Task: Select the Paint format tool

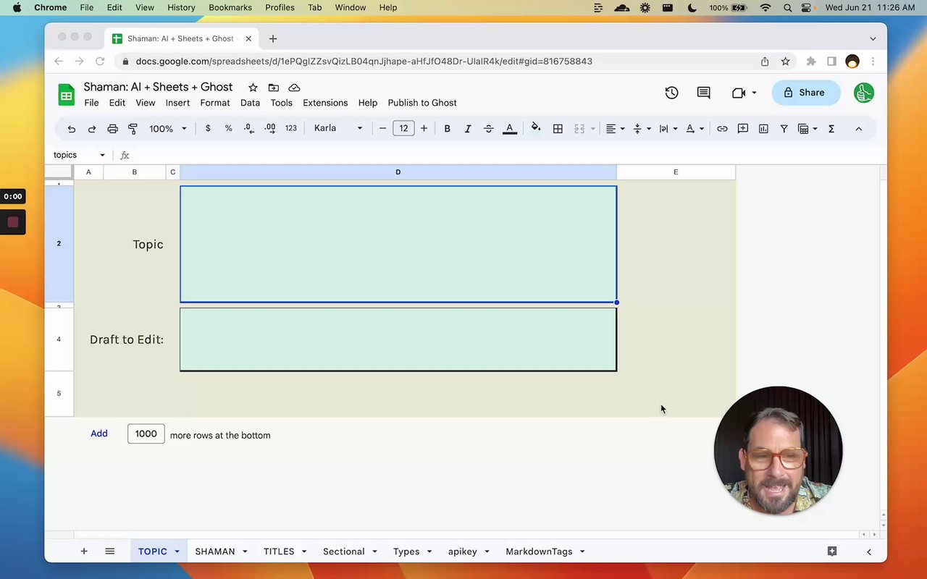Action: [133, 129]
